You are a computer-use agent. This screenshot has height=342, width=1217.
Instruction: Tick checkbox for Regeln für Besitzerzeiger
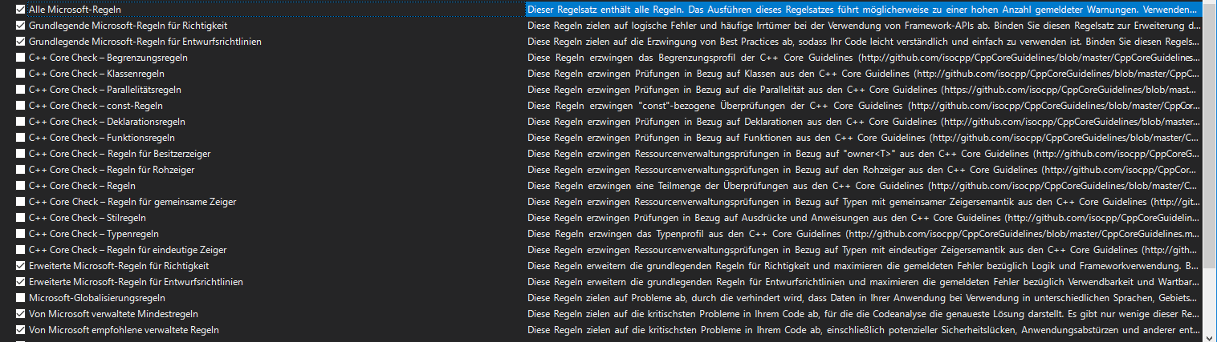(x=21, y=153)
